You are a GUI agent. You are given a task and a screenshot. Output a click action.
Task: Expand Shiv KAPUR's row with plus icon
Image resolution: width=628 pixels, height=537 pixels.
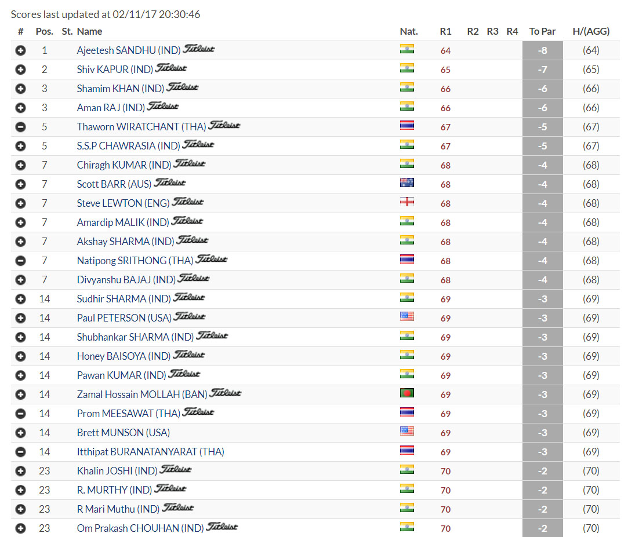tap(20, 70)
